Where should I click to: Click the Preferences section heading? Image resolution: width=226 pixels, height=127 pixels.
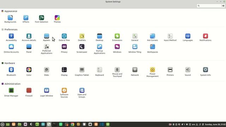[x=11, y=29]
